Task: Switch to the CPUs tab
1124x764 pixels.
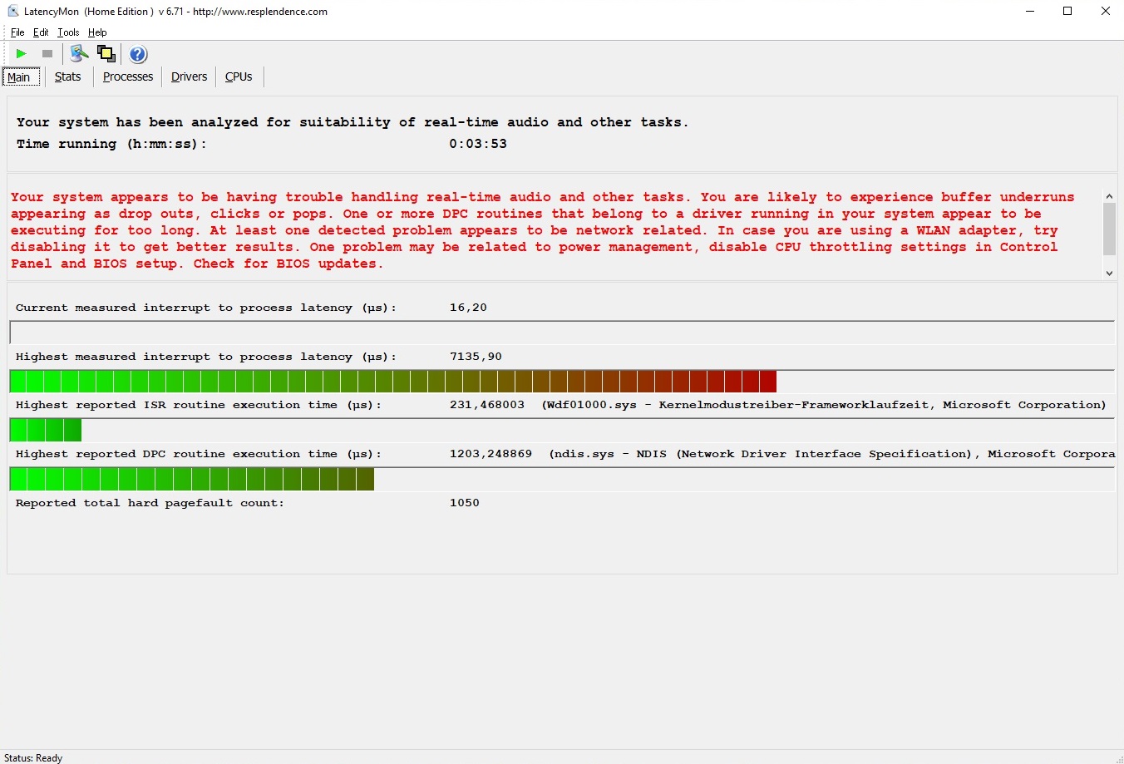Action: (239, 76)
